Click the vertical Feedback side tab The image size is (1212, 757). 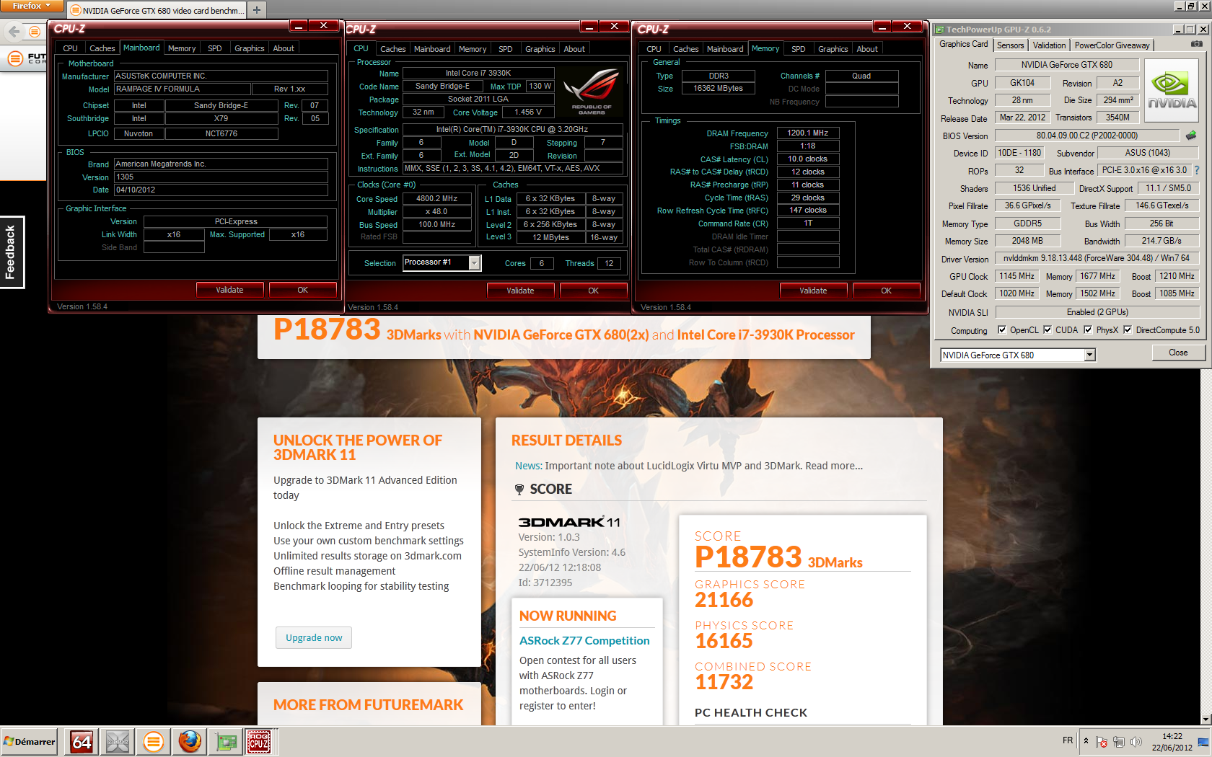pos(11,252)
